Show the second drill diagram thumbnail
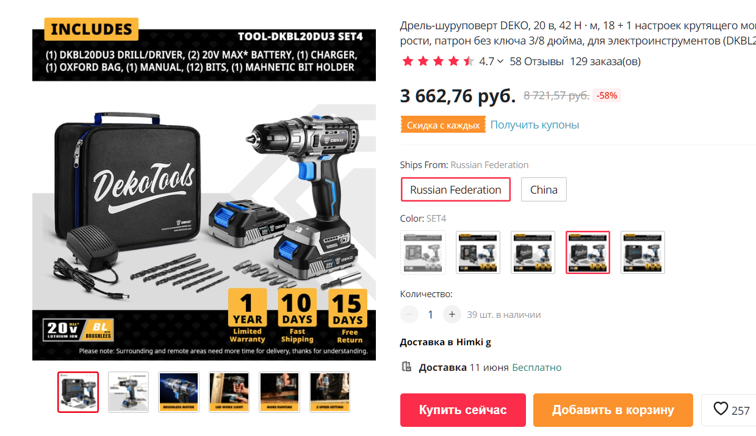Screen dimensions: 756x436 click(128, 392)
